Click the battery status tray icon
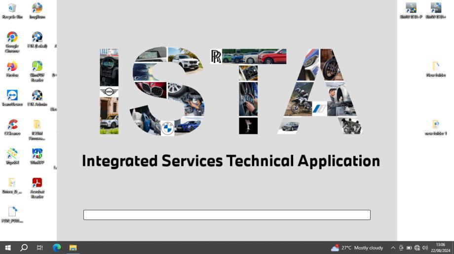 409,248
